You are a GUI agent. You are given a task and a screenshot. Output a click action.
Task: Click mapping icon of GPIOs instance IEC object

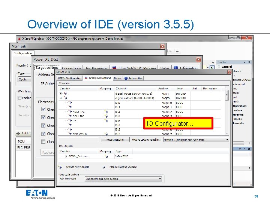coord(106,156)
